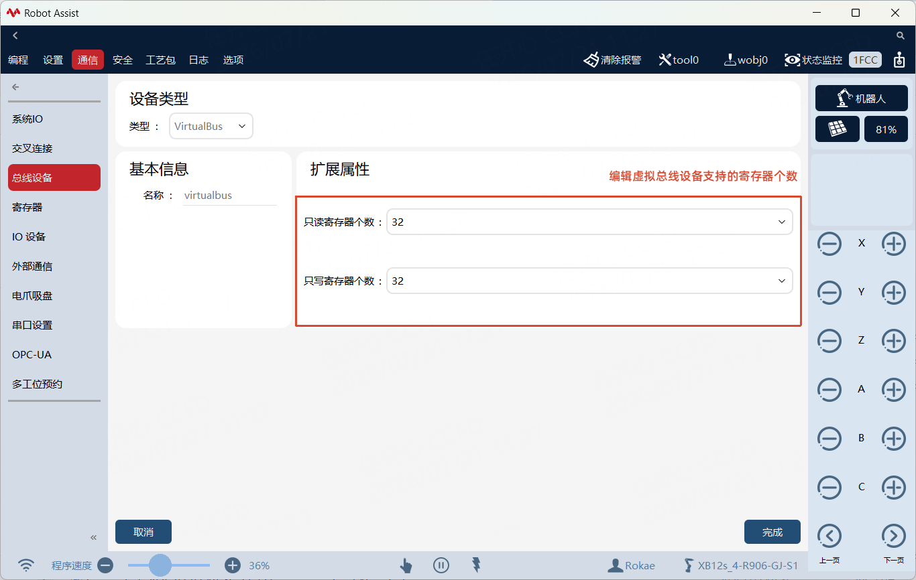Viewport: 916px width, 580px height.
Task: Jog X axis in the minus direction
Action: pyautogui.click(x=829, y=244)
